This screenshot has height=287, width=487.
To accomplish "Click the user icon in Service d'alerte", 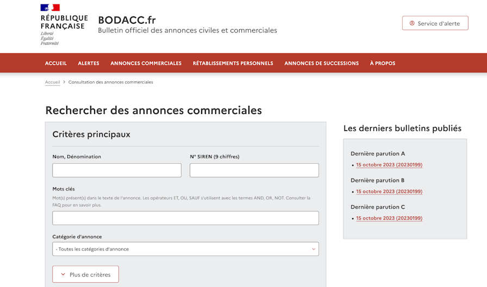I will 412,23.
